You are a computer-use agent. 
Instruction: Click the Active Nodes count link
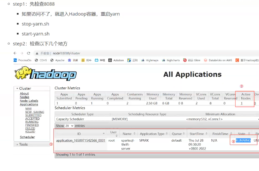click(241, 103)
